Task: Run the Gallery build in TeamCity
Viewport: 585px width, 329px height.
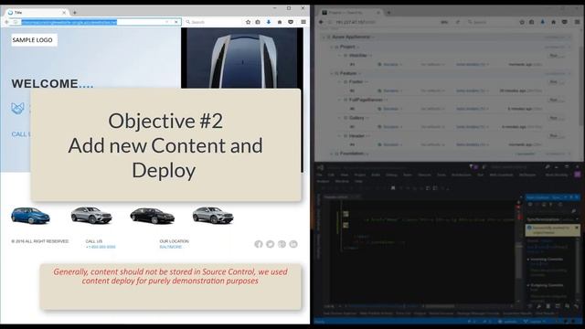Action: pos(554,118)
